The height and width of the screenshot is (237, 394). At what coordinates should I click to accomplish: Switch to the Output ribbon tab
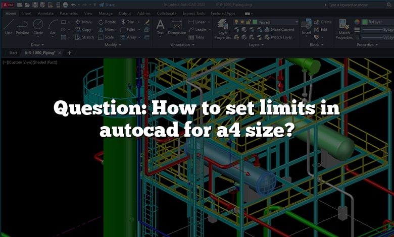point(125,13)
